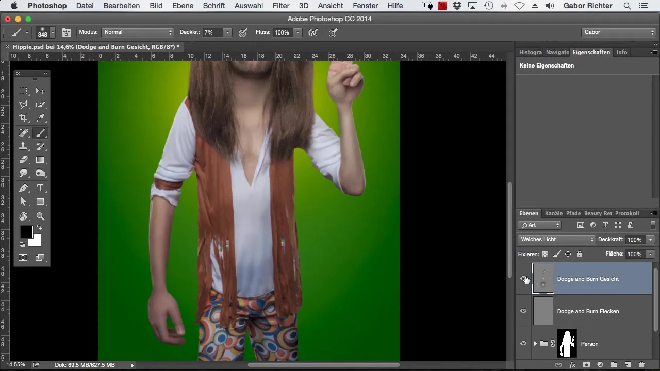This screenshot has width=660, height=371.
Task: Open the brush preset picker dropdown
Action: point(53,32)
